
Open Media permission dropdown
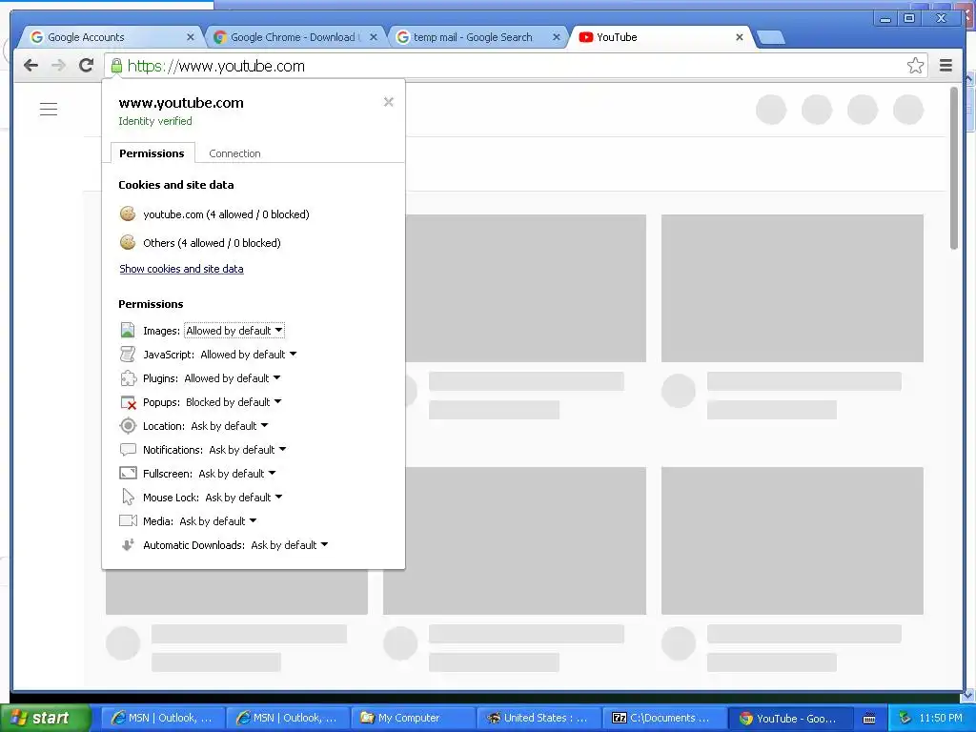[x=218, y=521]
